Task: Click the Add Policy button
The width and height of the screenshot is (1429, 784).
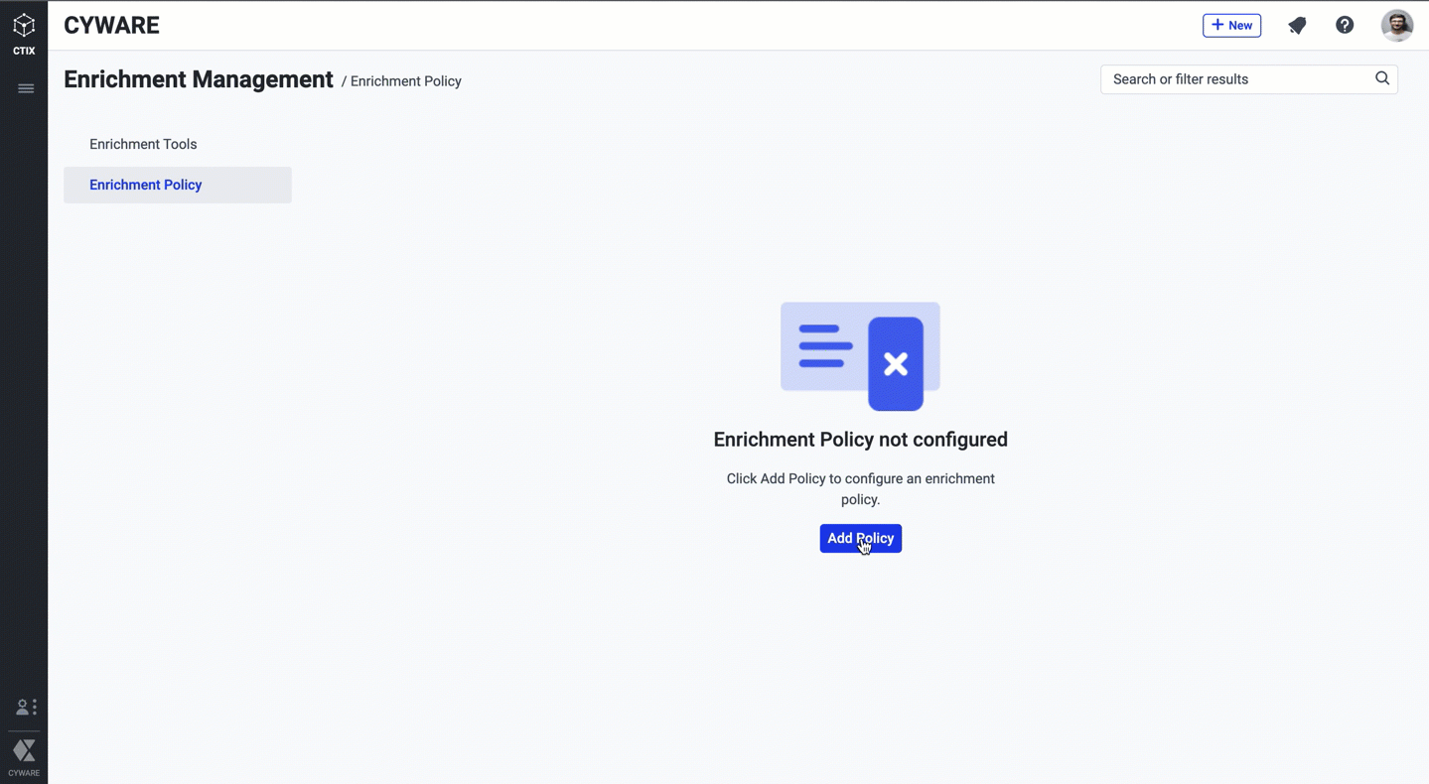Action: point(860,538)
